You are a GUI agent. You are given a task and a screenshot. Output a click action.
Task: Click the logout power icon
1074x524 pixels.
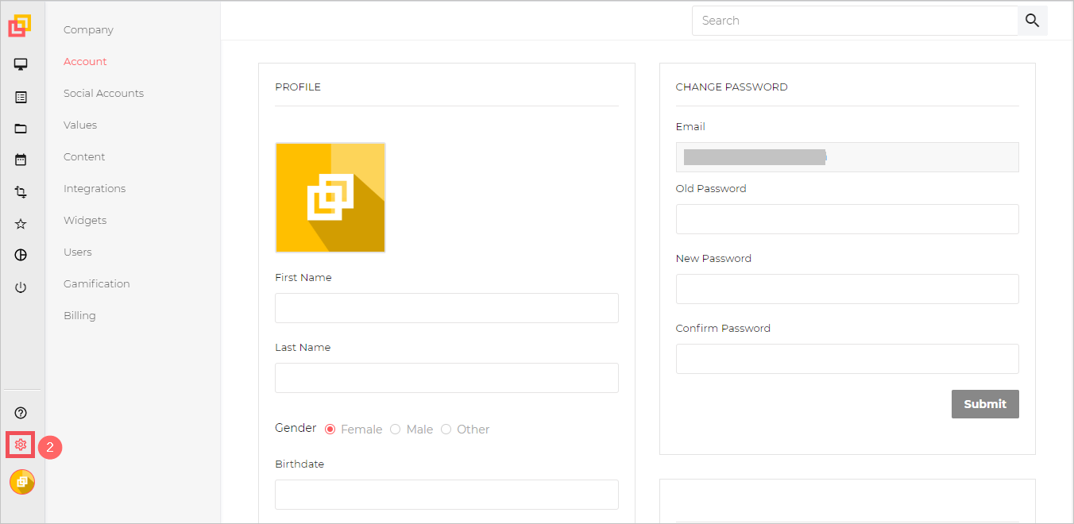21,287
